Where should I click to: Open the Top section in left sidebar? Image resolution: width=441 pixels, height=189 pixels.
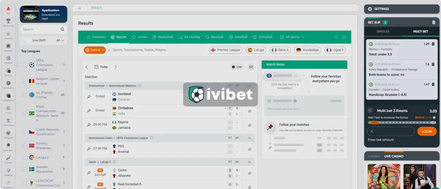[x=8, y=10]
